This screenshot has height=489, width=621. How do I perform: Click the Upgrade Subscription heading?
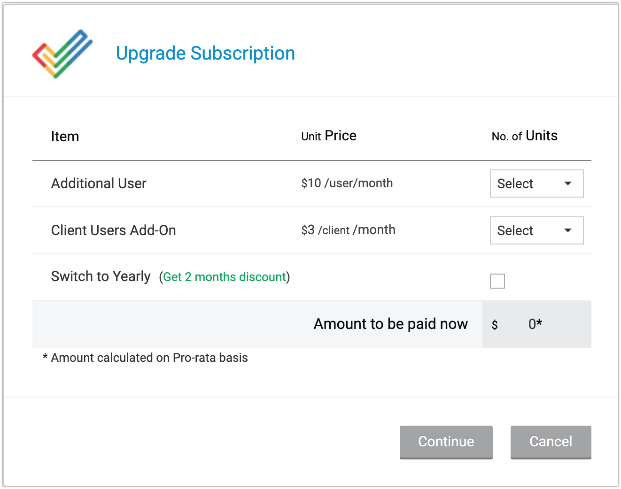[205, 53]
